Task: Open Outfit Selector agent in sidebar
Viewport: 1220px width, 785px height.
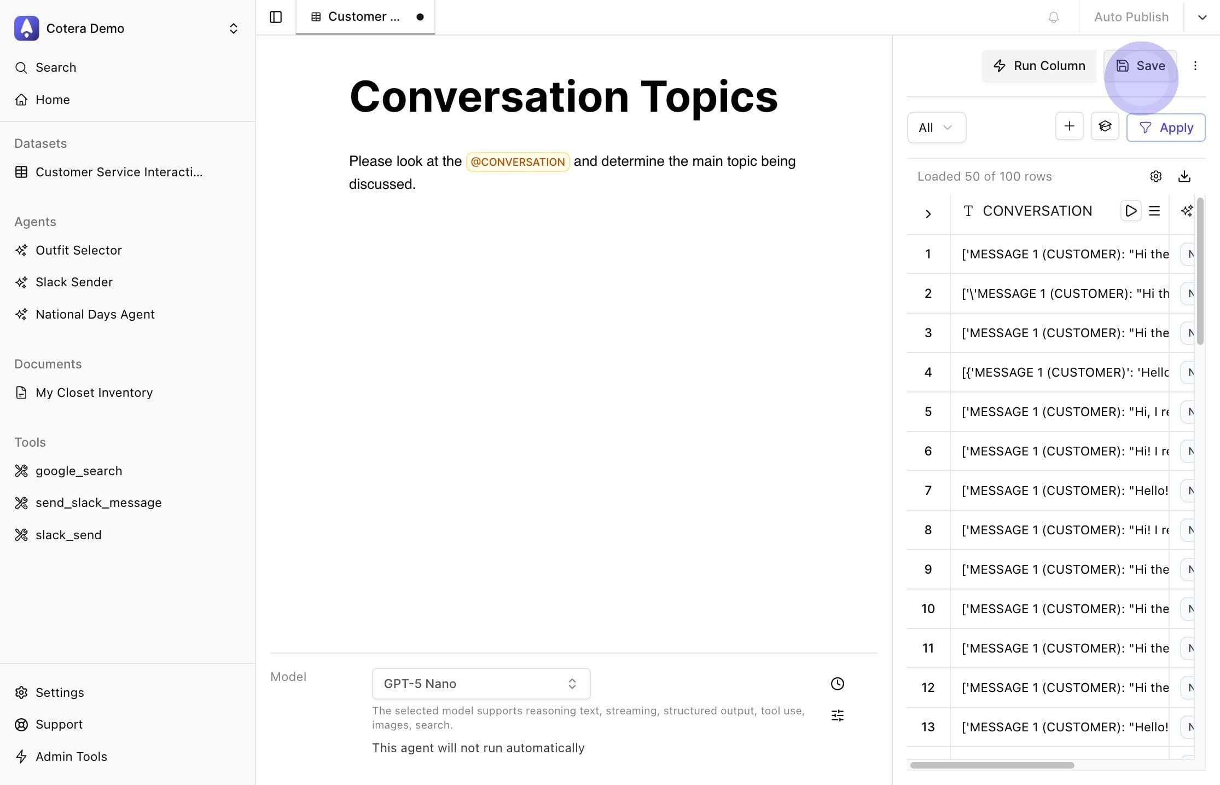Action: (78, 250)
